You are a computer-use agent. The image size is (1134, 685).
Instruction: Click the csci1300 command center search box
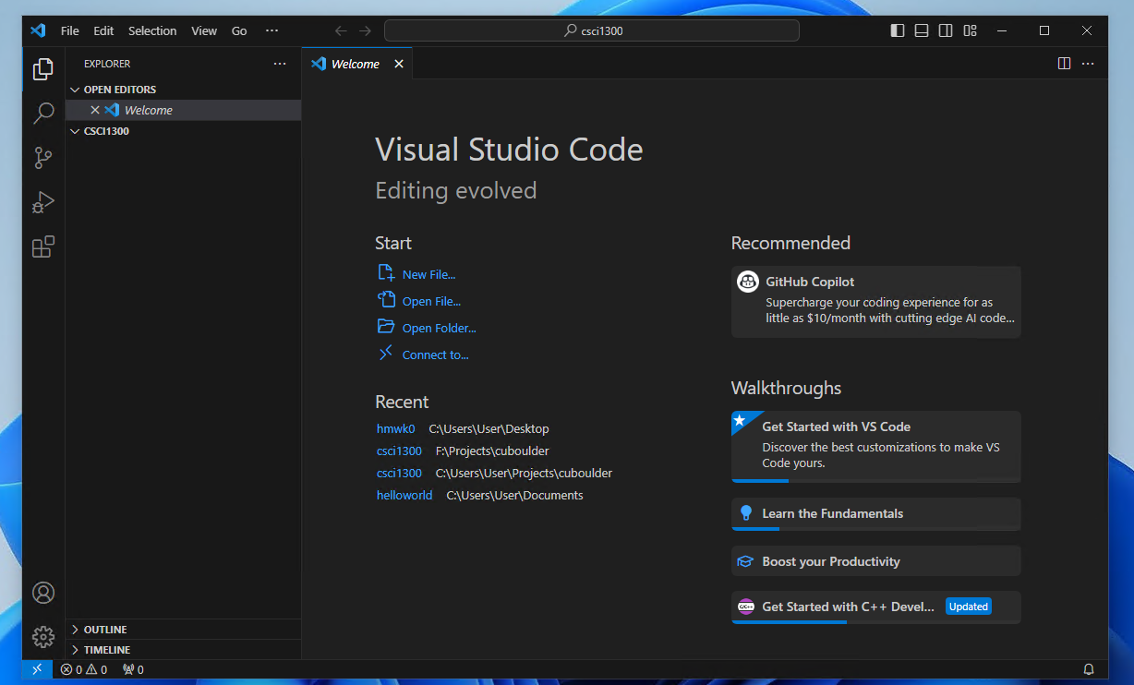point(592,30)
